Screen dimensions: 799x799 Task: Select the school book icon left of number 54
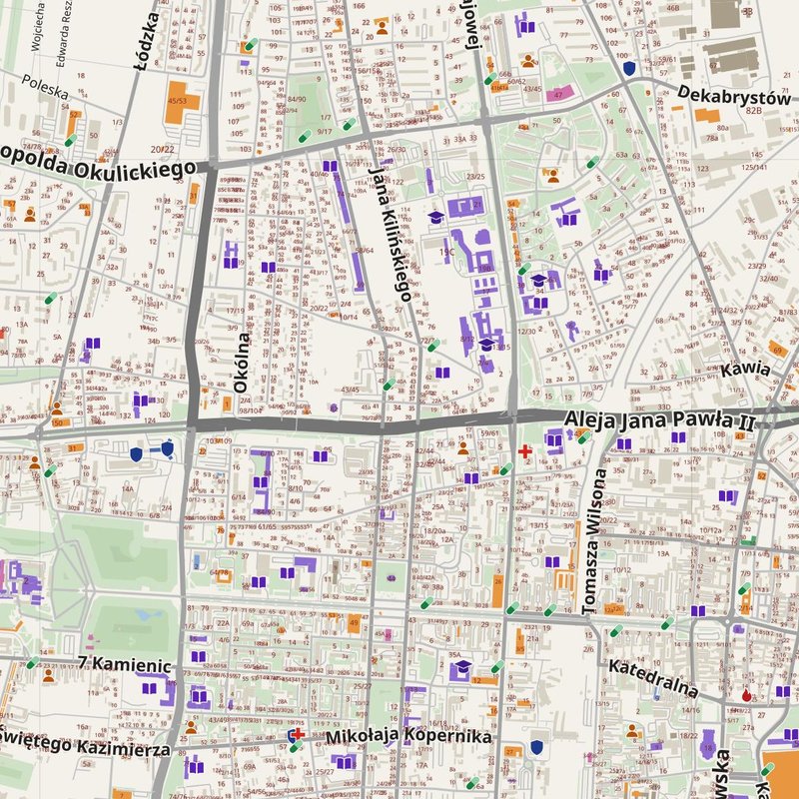click(x=602, y=276)
